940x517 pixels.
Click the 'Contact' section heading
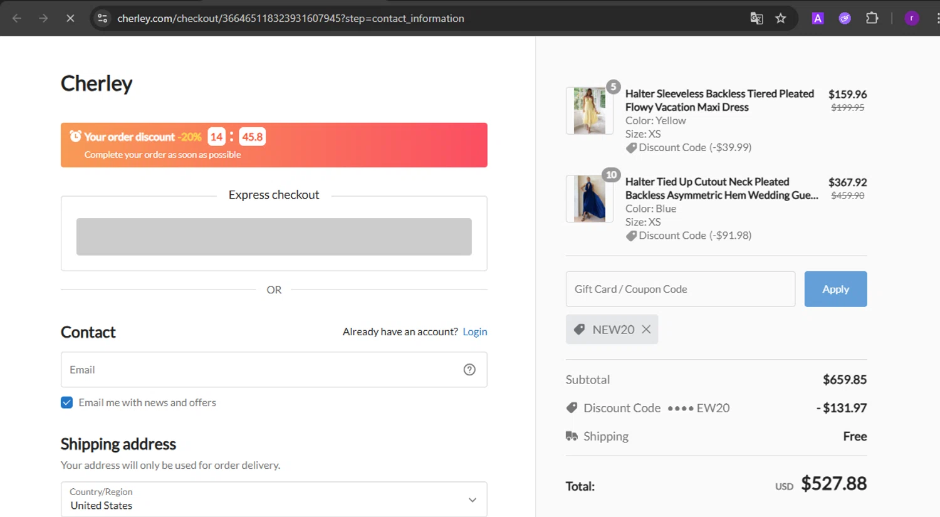88,332
